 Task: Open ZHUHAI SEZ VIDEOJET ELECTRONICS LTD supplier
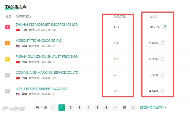[x=47, y=25]
